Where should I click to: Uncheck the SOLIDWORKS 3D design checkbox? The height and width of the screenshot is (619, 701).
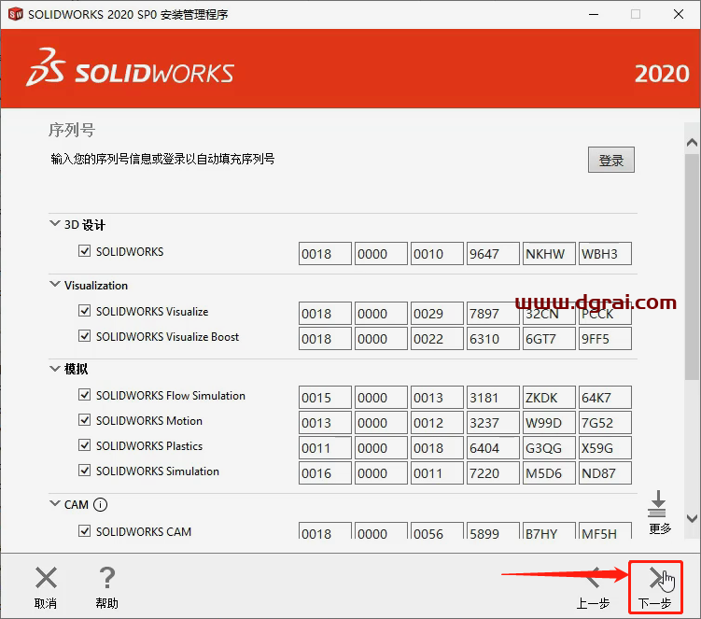pos(84,251)
